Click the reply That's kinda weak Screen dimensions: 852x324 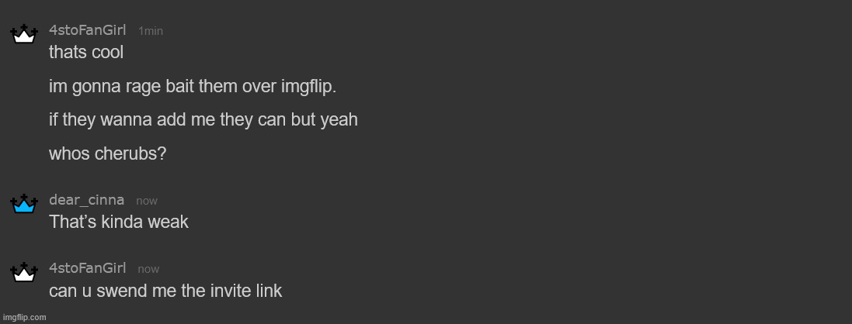click(x=119, y=222)
